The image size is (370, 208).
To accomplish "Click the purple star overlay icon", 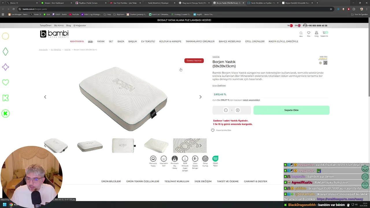I will pyautogui.click(x=5, y=67).
